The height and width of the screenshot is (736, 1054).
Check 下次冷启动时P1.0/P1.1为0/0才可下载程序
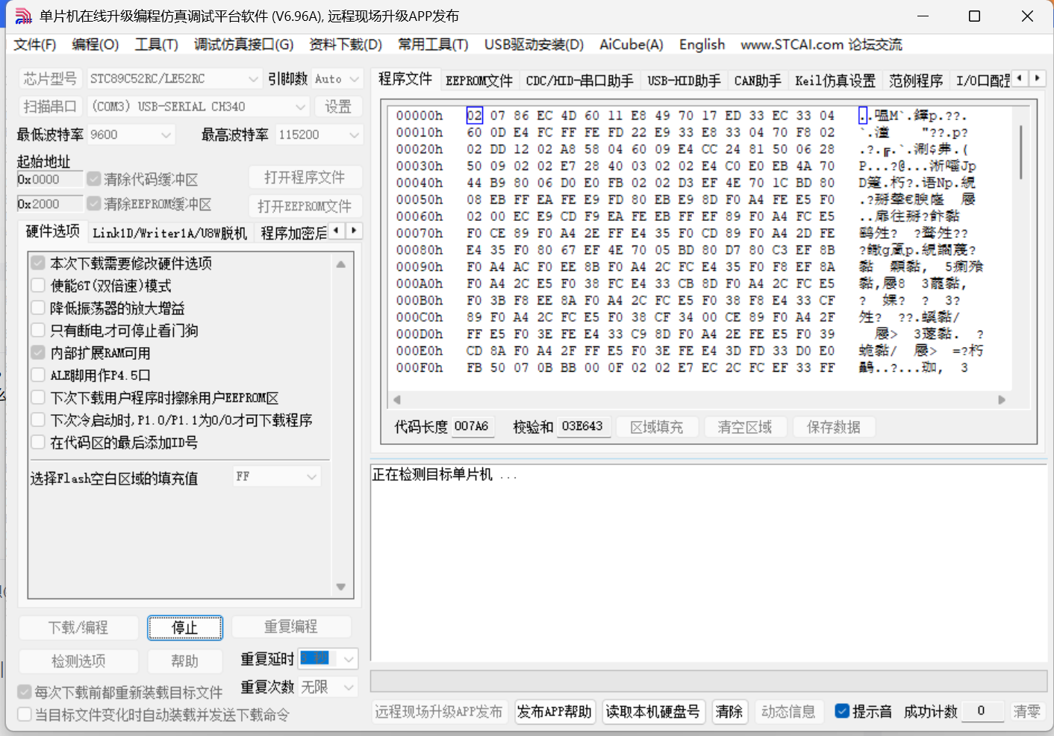[38, 420]
